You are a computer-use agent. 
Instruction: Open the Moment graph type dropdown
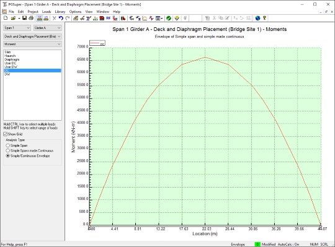32,44
